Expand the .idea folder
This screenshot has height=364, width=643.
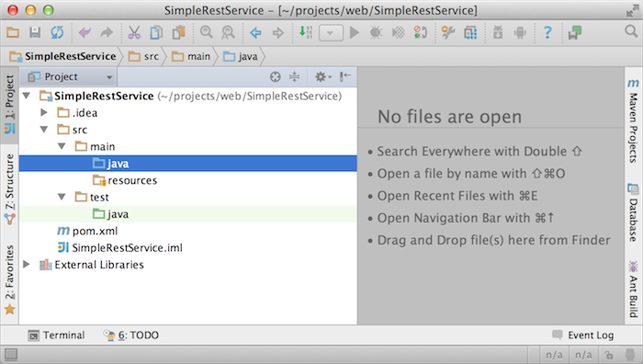pos(44,112)
